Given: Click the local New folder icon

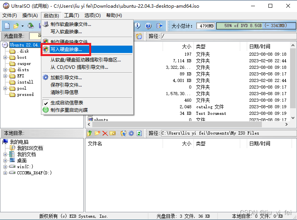Looking at the screenshot, I should (x=97, y=133).
